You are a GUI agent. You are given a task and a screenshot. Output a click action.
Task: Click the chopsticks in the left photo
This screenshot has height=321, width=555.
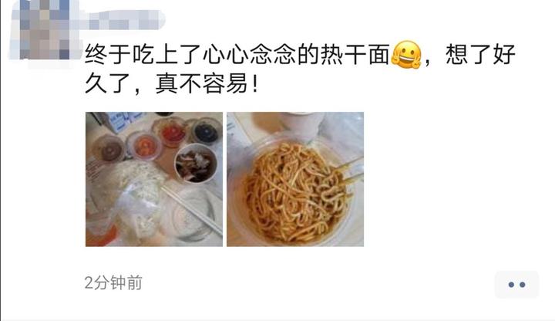192,210
